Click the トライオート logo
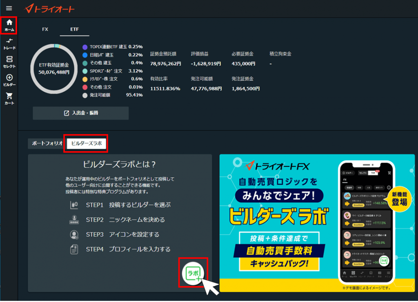 (x=49, y=9)
